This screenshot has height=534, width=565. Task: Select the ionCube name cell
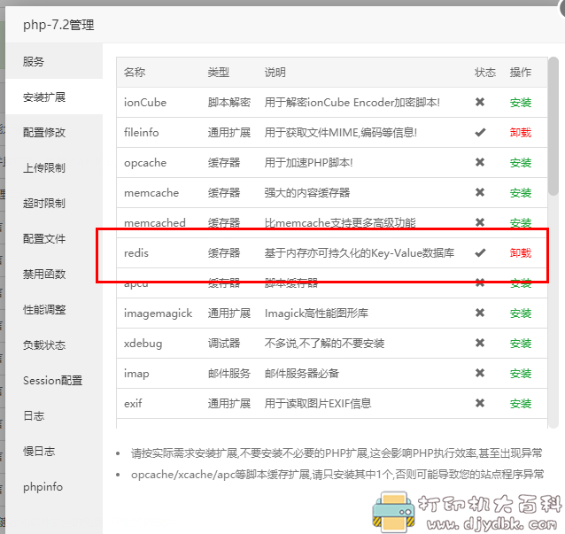[145, 103]
